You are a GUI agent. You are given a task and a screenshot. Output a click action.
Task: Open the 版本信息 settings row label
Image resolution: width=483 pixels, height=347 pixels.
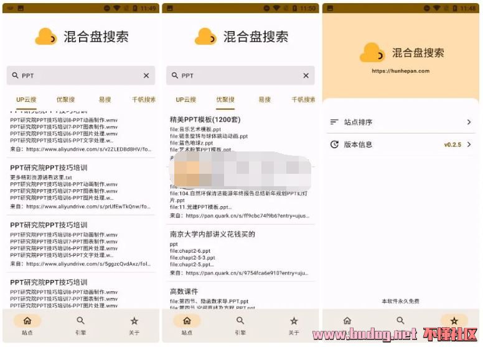[358, 145]
